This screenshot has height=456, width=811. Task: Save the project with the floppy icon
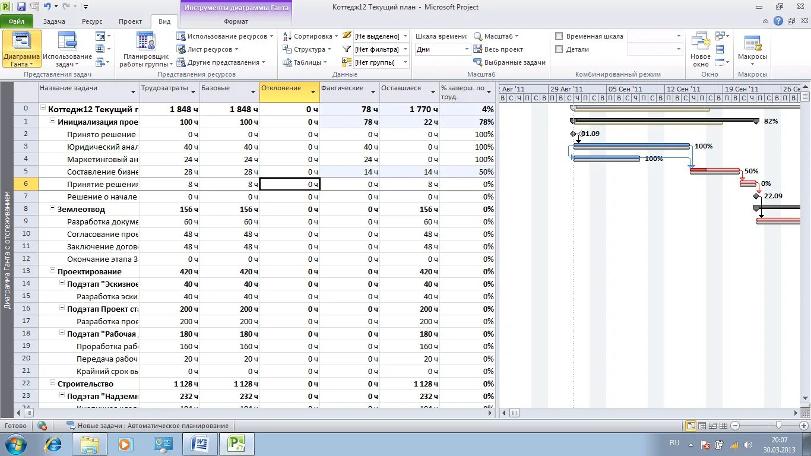click(x=21, y=7)
